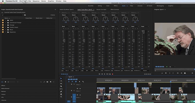This screenshot has width=195, height=103.
Task: Open the Apple menu
Action: pyautogui.click(x=3, y=1)
